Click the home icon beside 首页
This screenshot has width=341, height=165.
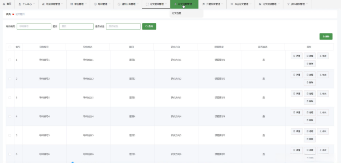pos(4,4)
